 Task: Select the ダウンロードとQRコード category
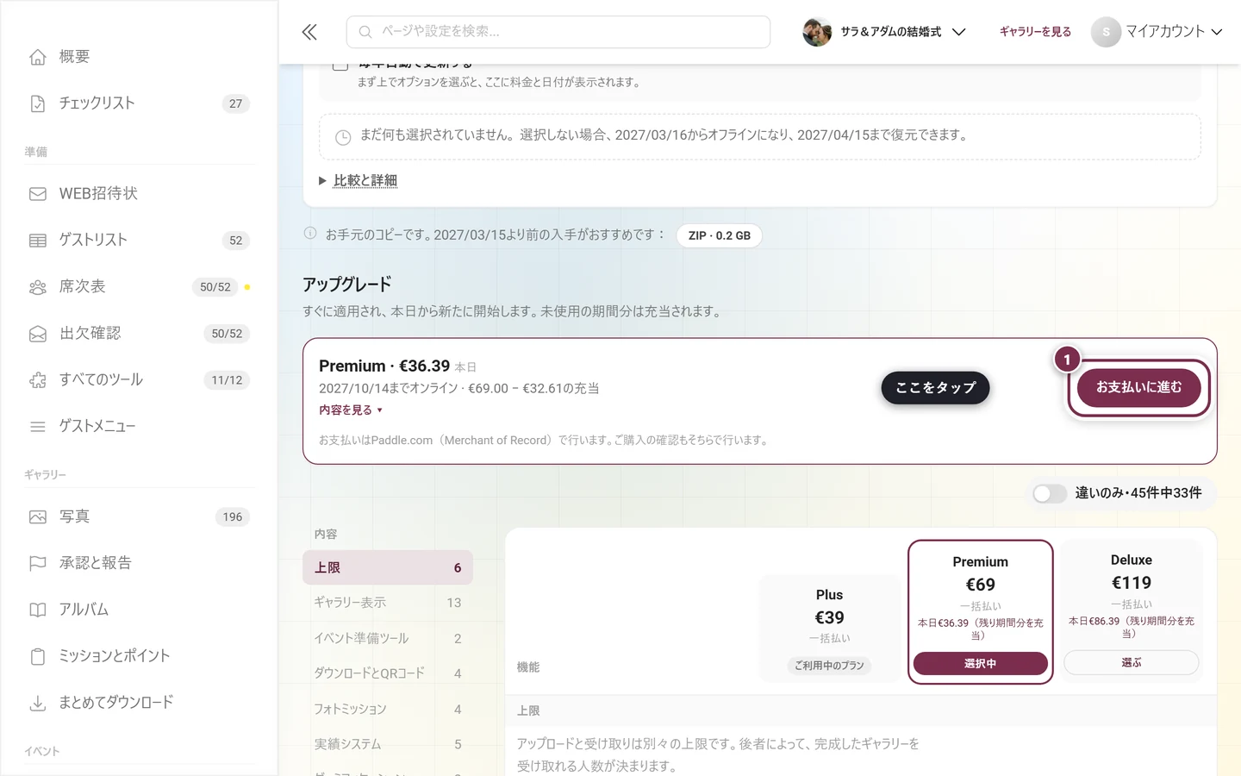click(388, 673)
